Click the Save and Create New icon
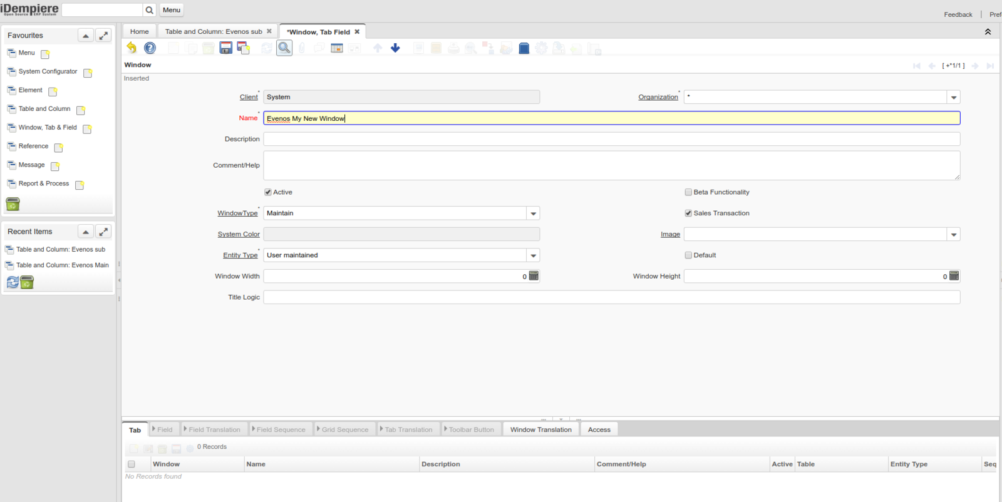Viewport: 1002px width, 502px height. 244,48
